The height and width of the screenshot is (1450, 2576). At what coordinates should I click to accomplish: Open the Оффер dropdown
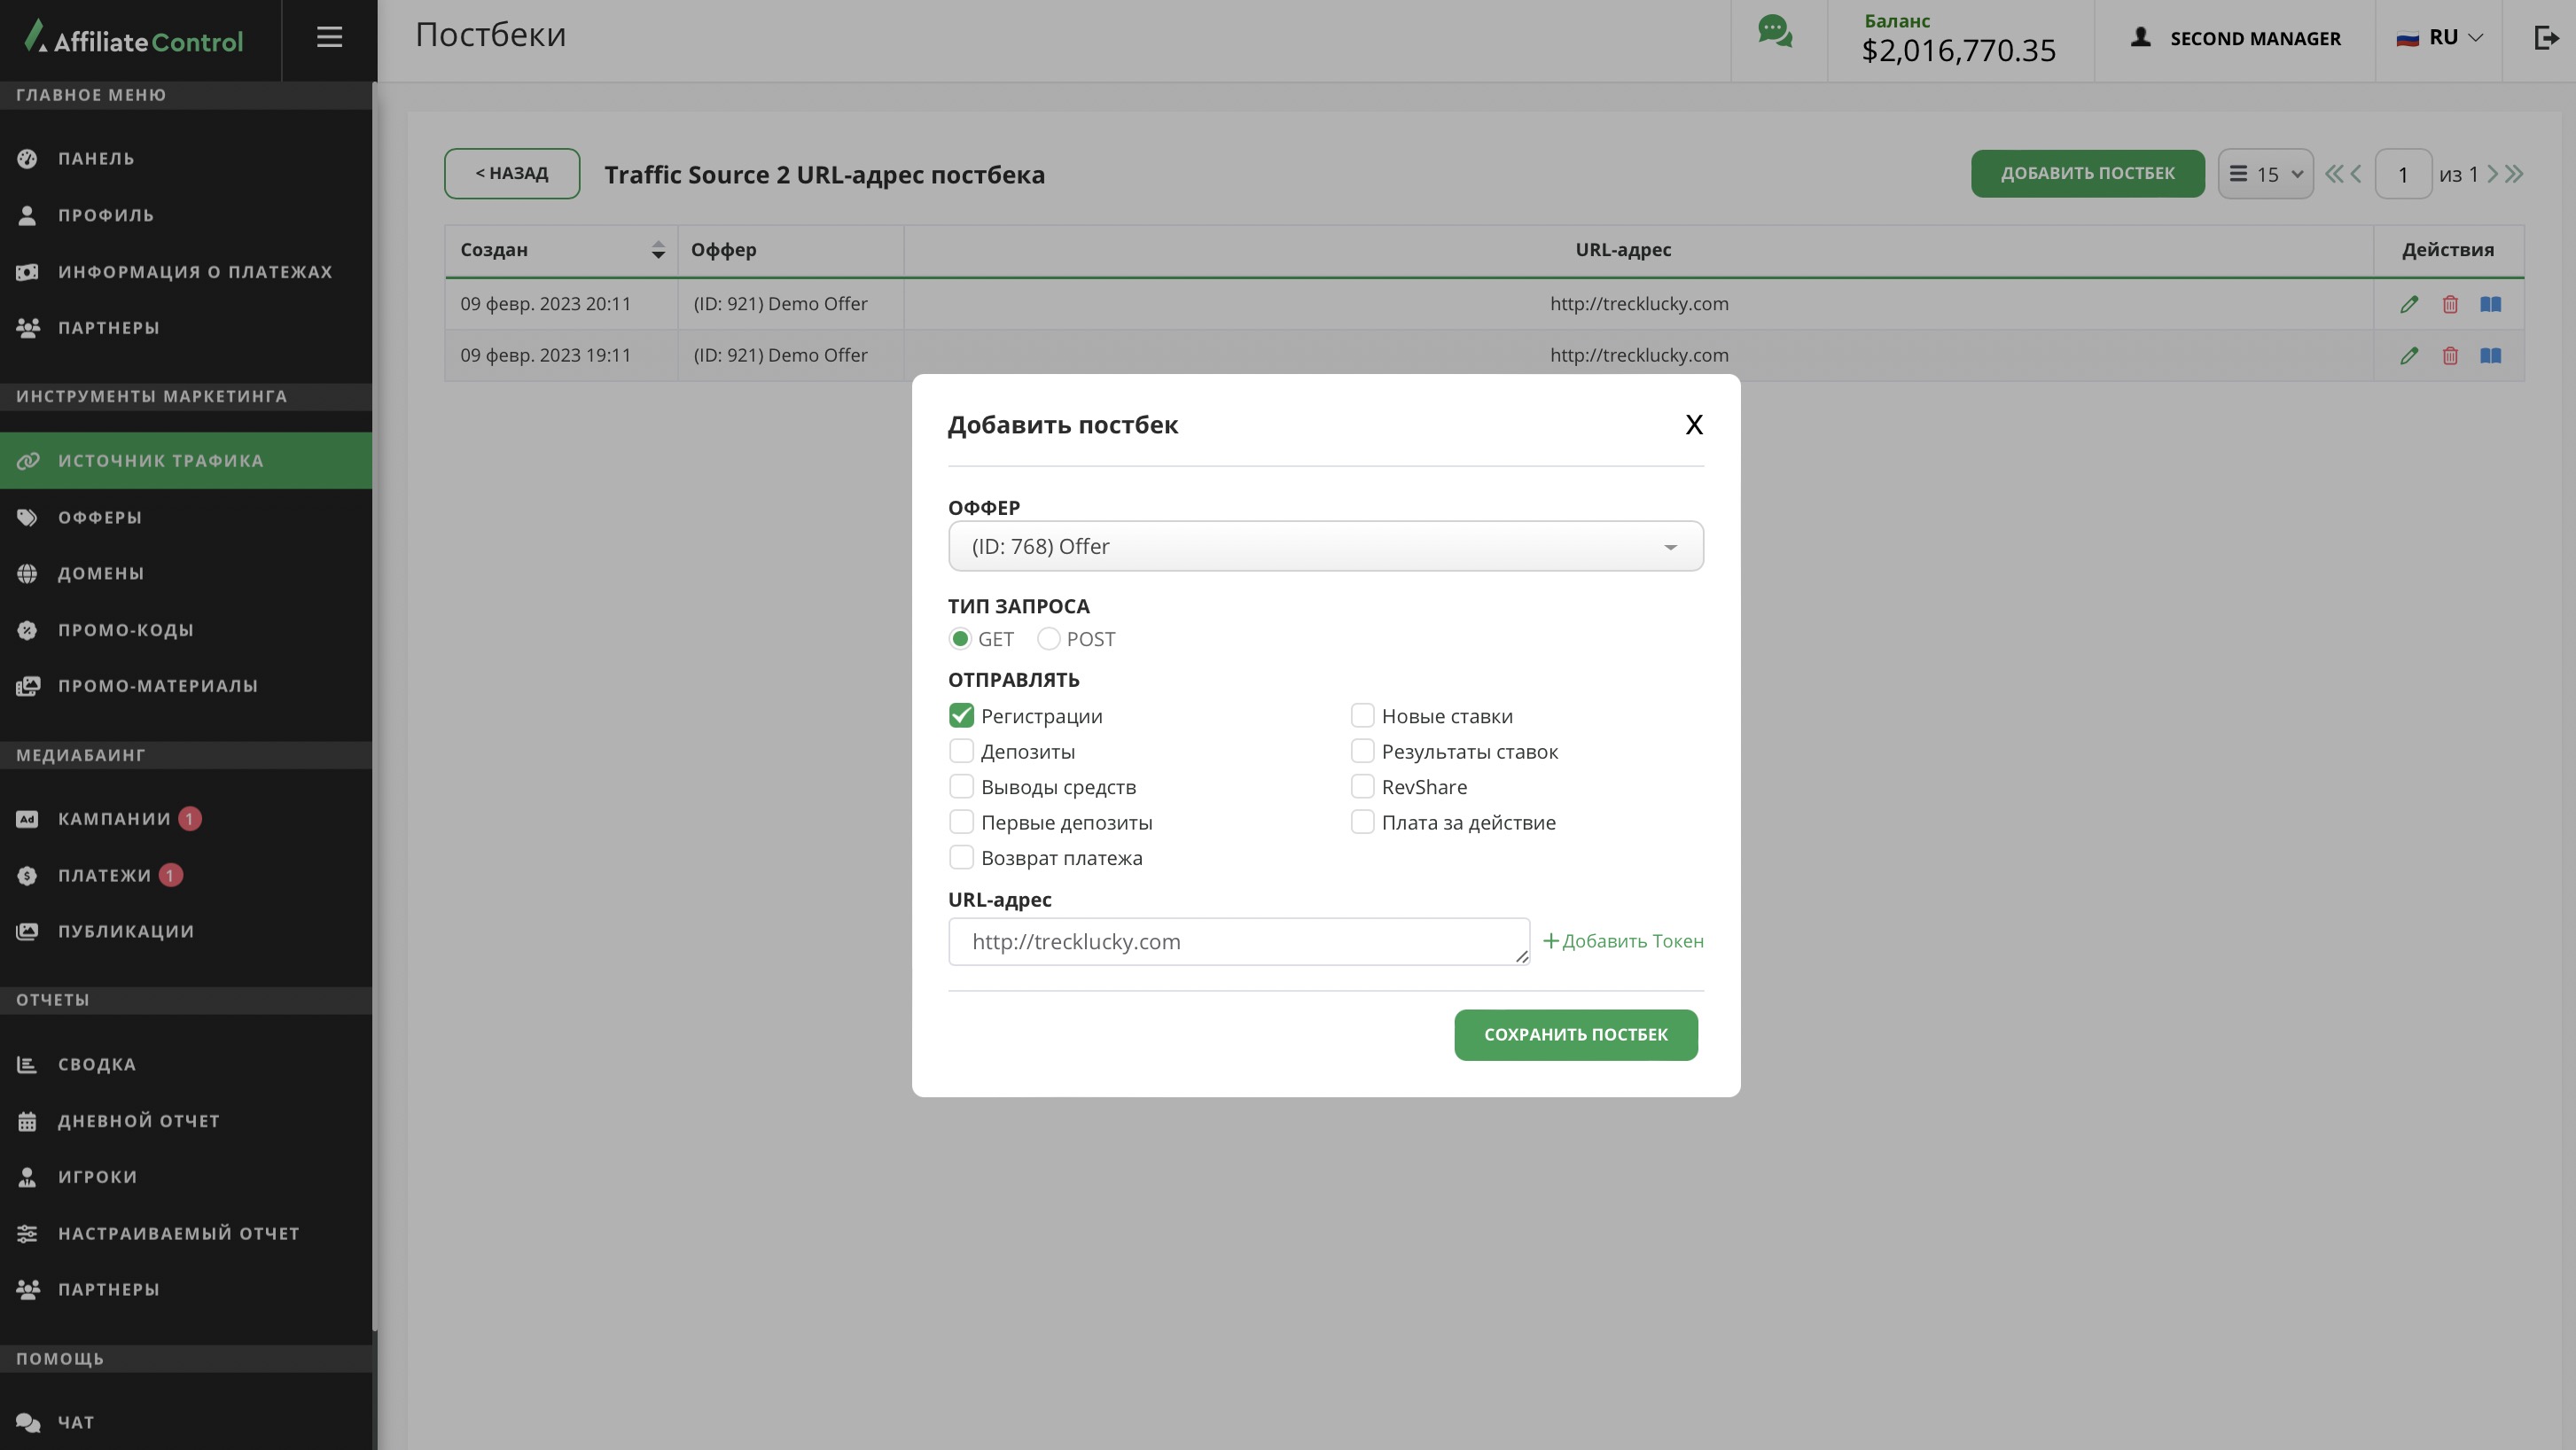[1325, 546]
